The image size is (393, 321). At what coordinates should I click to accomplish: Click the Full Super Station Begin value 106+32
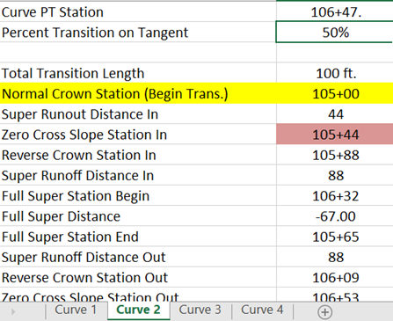(x=335, y=195)
